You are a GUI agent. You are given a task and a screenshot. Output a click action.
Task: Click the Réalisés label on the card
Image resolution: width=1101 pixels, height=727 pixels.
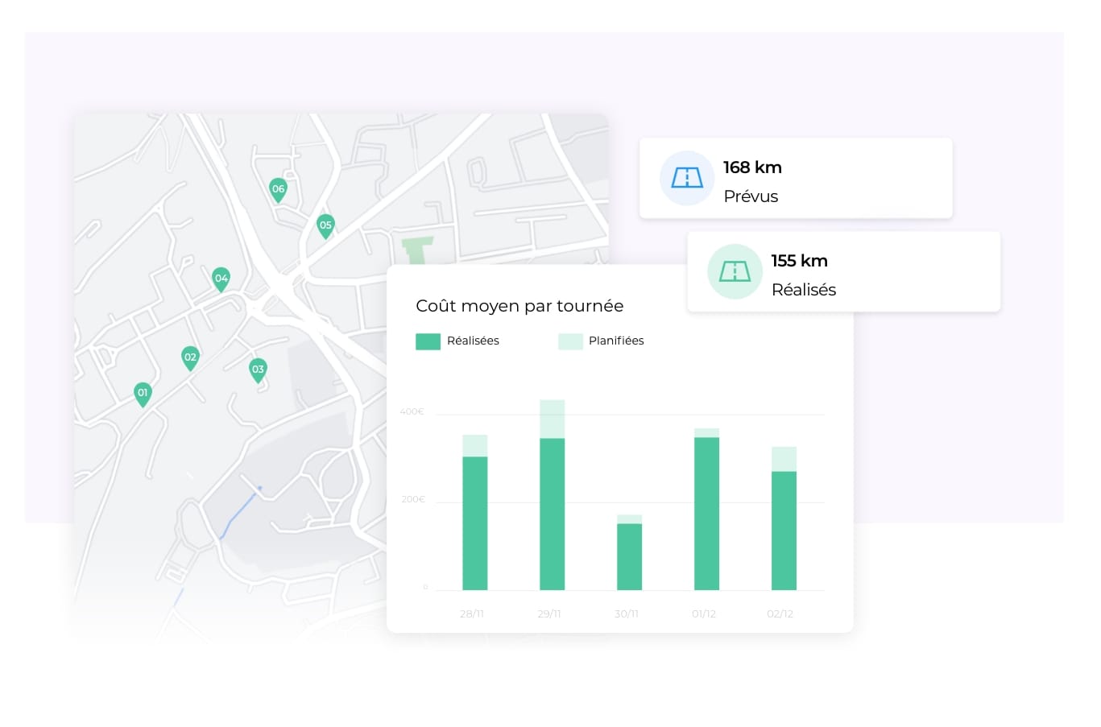point(804,290)
